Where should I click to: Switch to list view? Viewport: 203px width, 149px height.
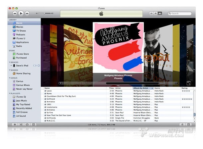pos(151,13)
